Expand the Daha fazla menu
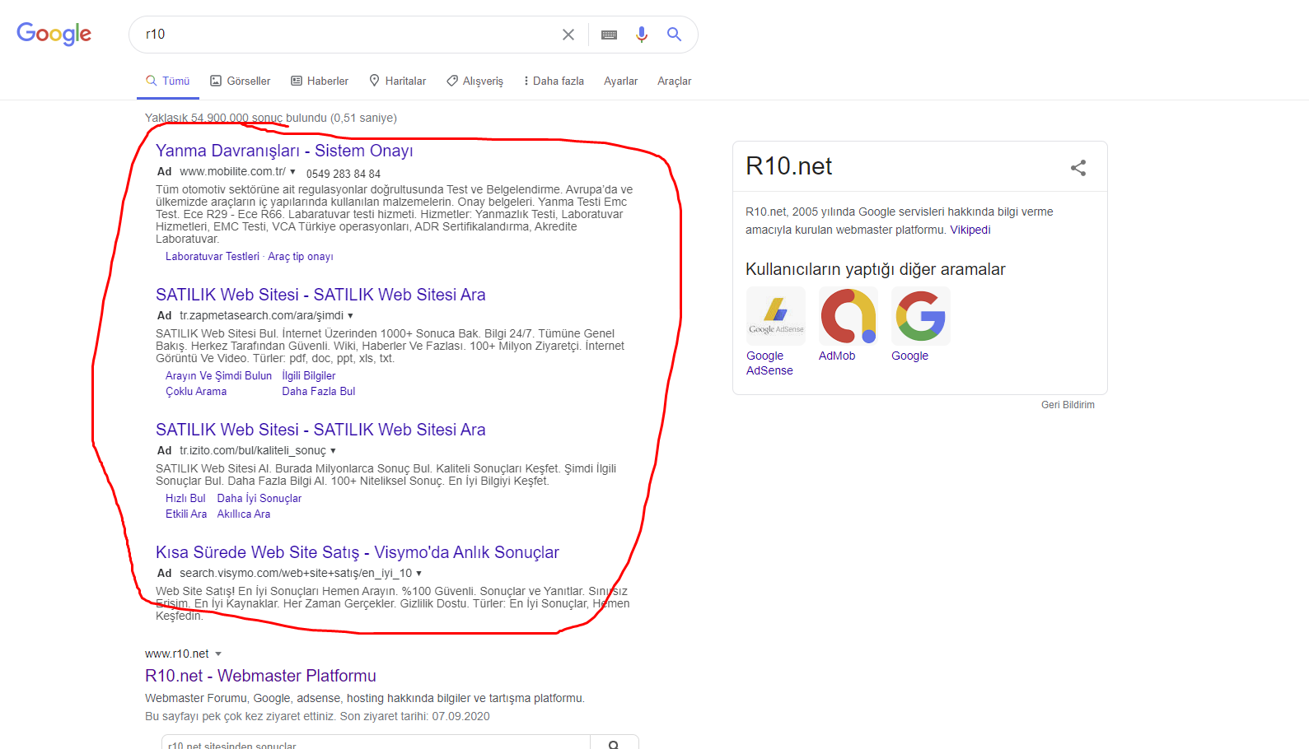 click(554, 81)
